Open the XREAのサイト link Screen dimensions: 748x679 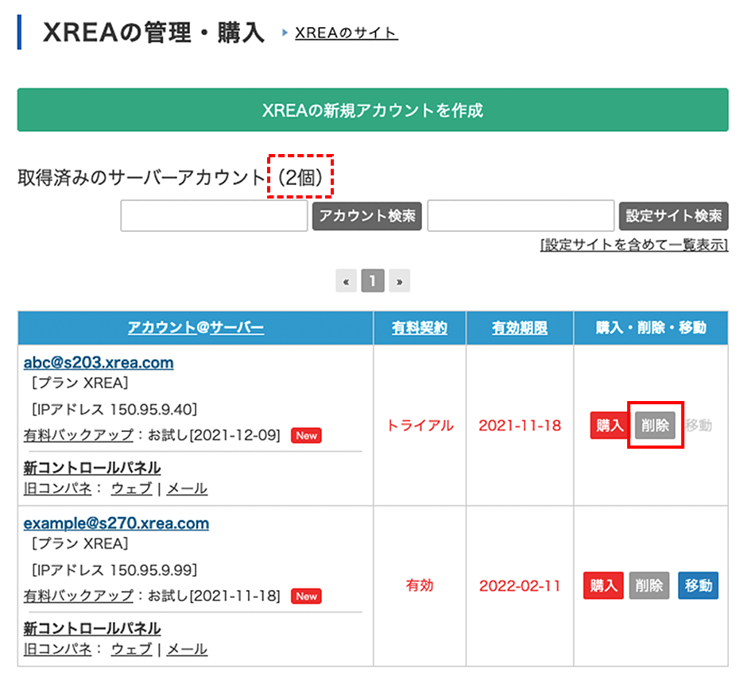[x=346, y=33]
